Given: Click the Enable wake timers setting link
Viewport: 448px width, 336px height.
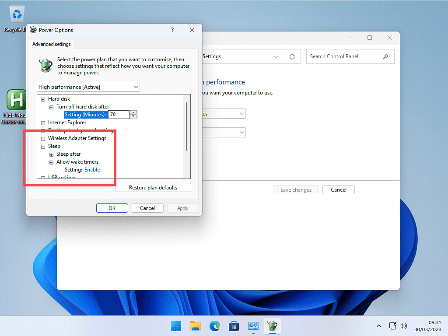Looking at the screenshot, I should point(92,170).
